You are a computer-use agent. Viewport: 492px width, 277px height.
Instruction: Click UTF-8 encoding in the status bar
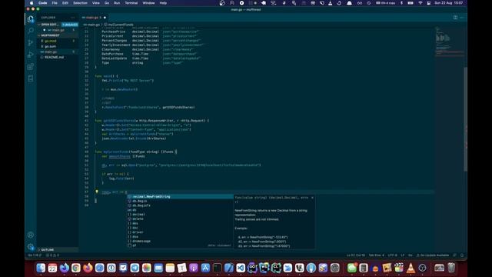(x=393, y=255)
